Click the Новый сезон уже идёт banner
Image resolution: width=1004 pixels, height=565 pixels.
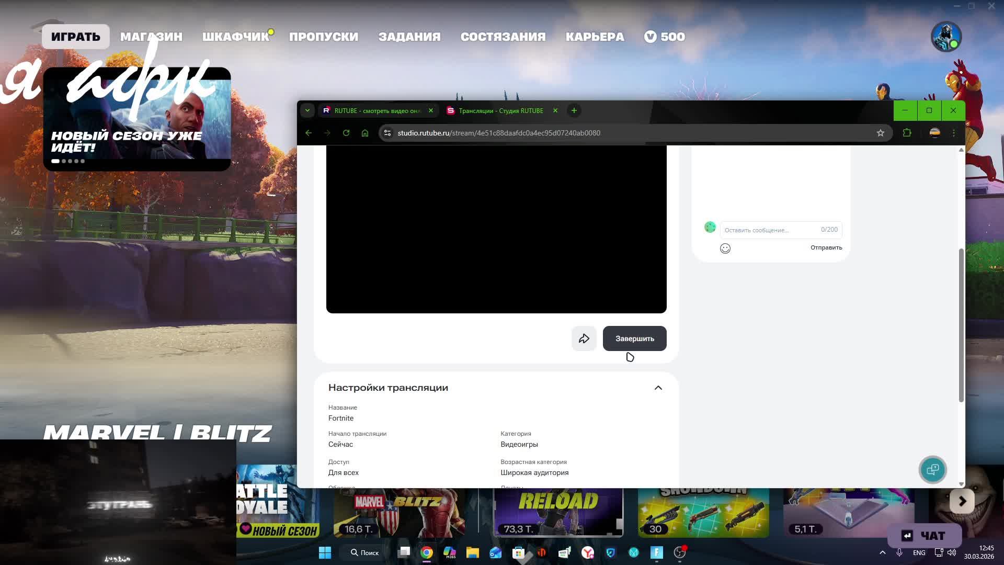point(137,119)
